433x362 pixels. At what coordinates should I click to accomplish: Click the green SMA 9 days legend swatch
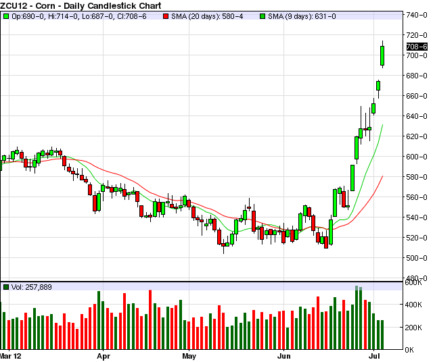(263, 16)
